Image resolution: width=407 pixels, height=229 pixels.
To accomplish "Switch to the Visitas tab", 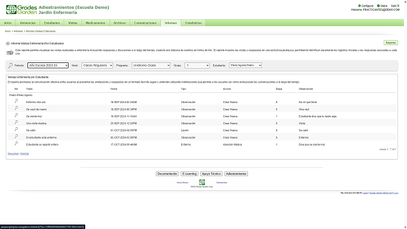I will [x=72, y=23].
